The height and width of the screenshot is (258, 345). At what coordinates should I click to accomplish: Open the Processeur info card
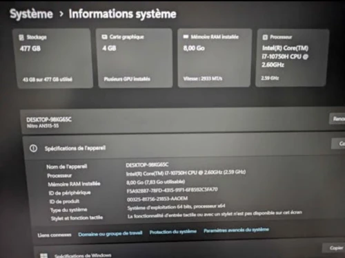[x=292, y=58]
